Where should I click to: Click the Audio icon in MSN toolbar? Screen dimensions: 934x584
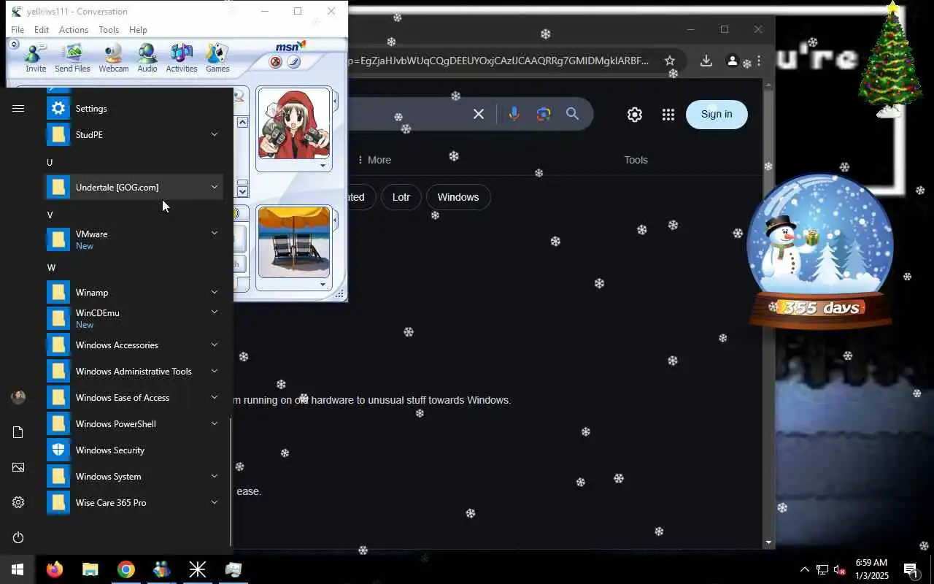pos(147,58)
